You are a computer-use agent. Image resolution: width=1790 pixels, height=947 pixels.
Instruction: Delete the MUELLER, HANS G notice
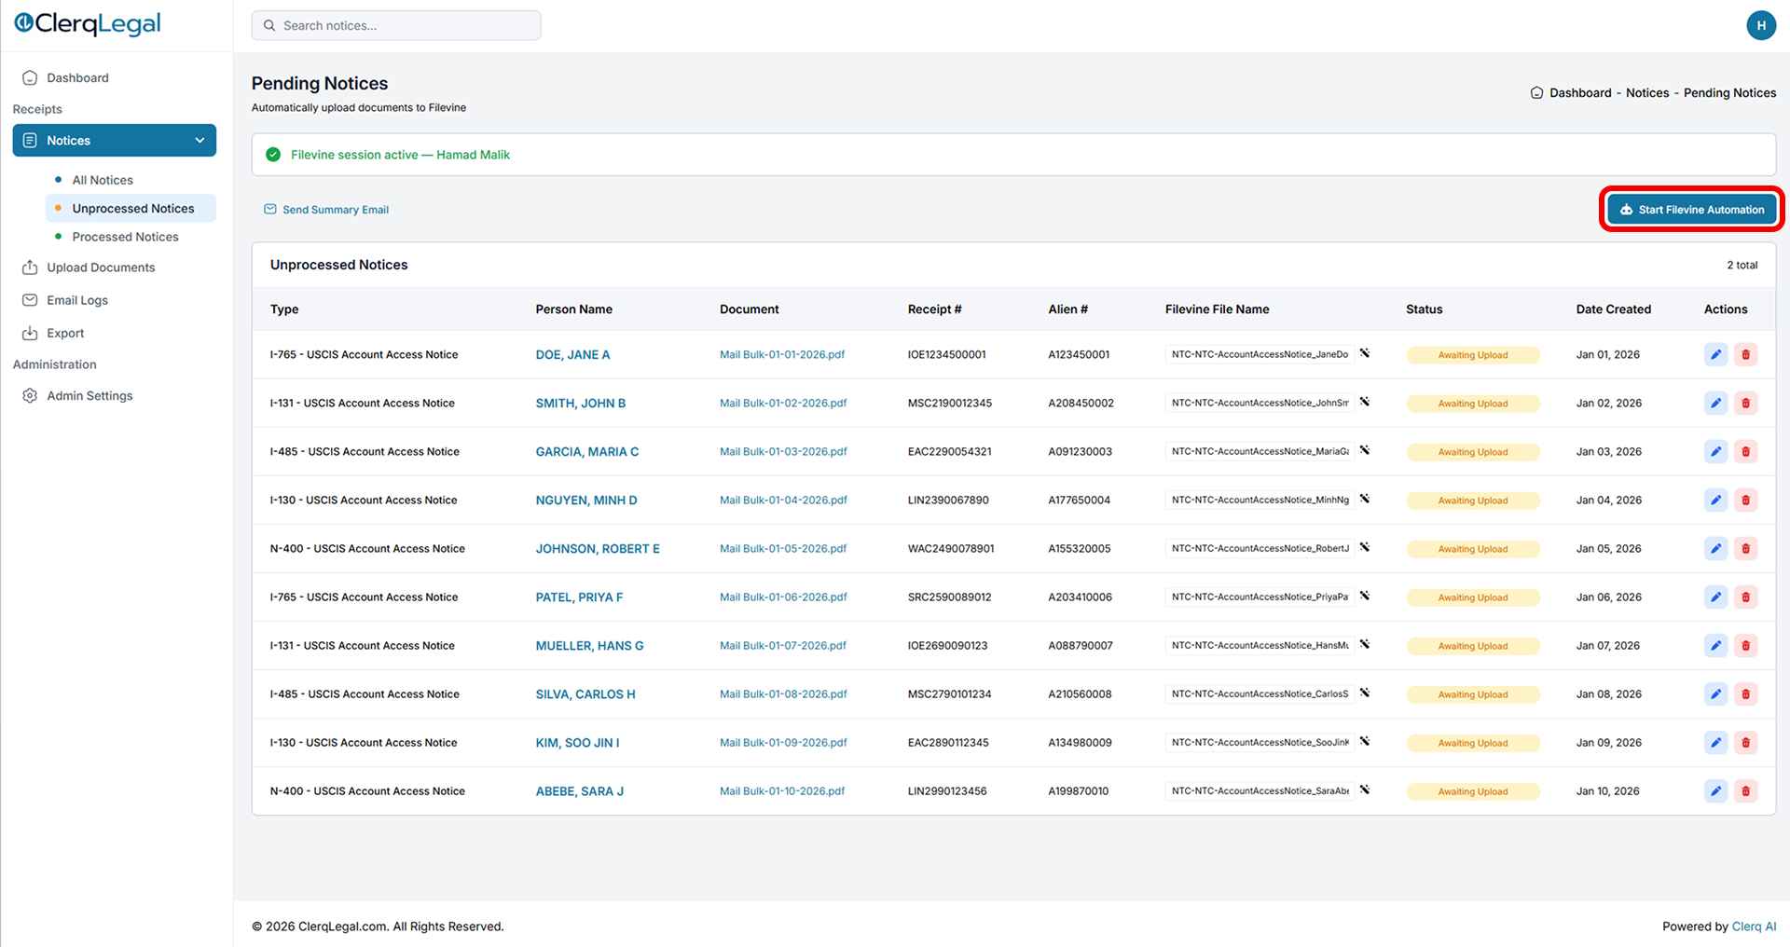pos(1746,646)
